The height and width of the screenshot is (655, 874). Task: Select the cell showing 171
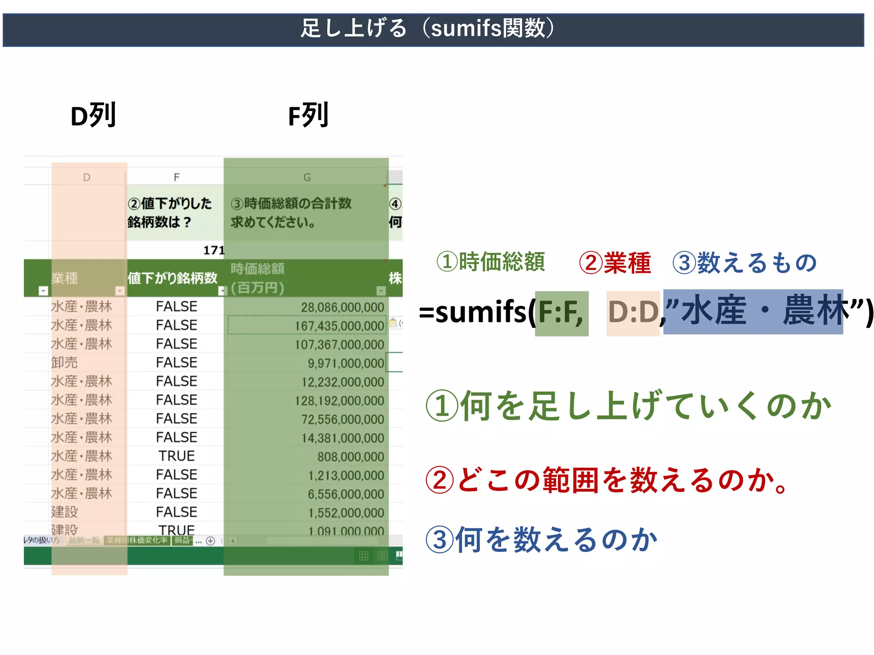coord(176,250)
